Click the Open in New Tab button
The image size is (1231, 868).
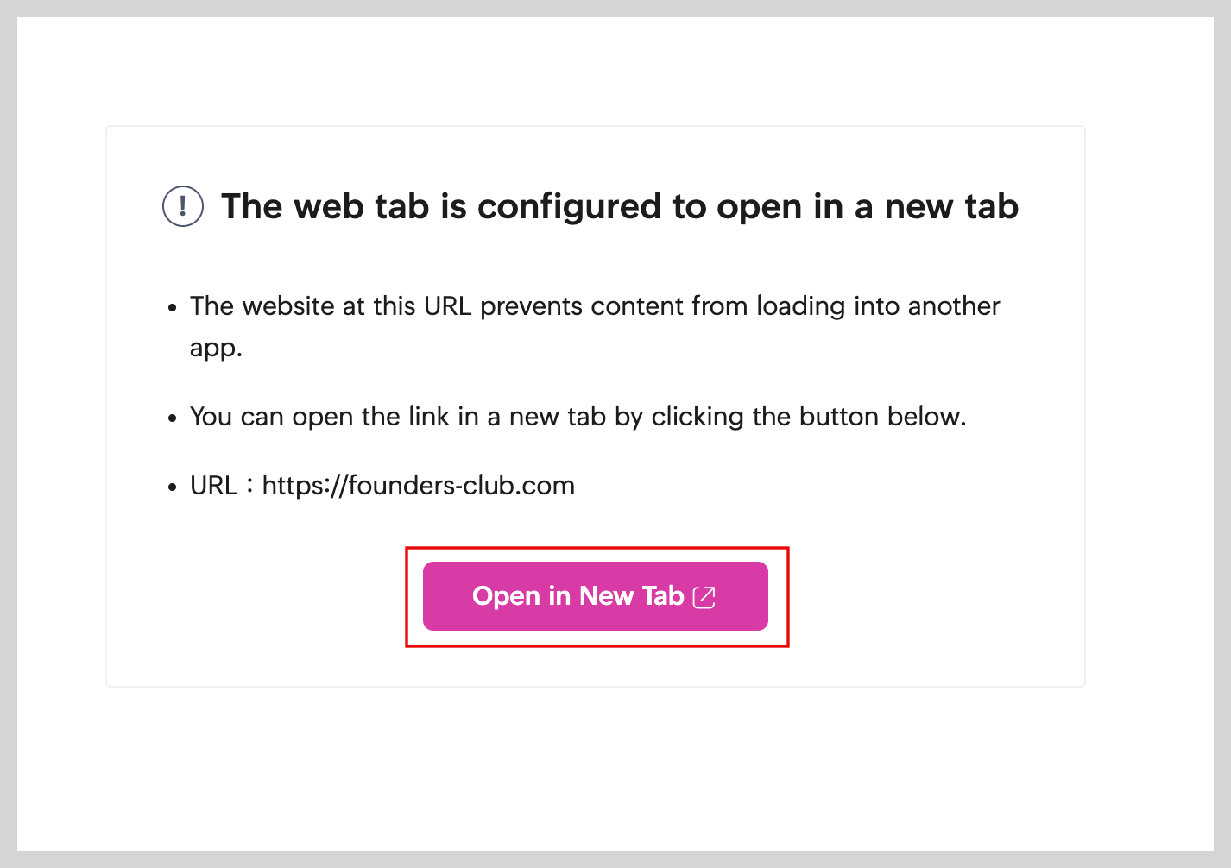(x=595, y=596)
